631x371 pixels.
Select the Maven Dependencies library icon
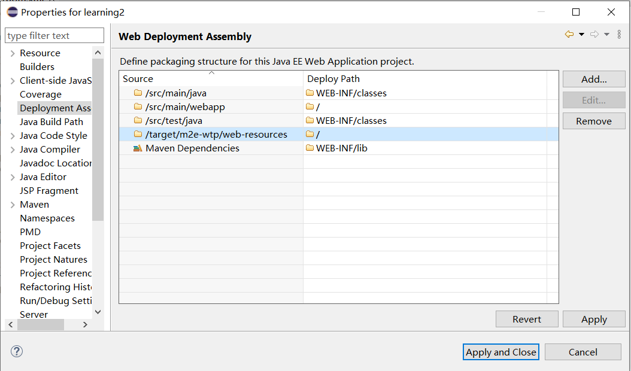138,148
